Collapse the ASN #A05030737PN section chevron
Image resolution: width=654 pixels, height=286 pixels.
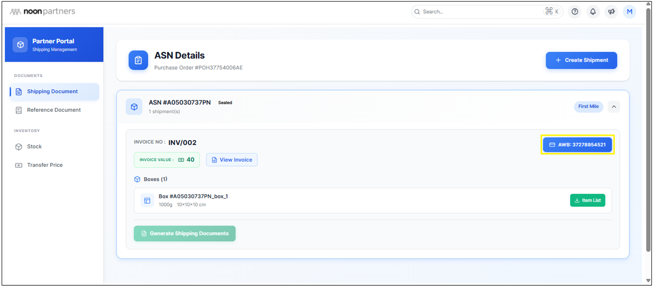pos(614,107)
